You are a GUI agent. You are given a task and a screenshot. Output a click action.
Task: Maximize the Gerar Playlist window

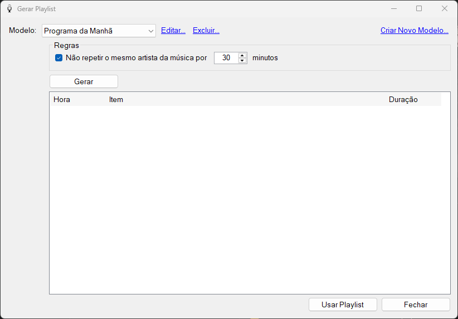pos(419,8)
